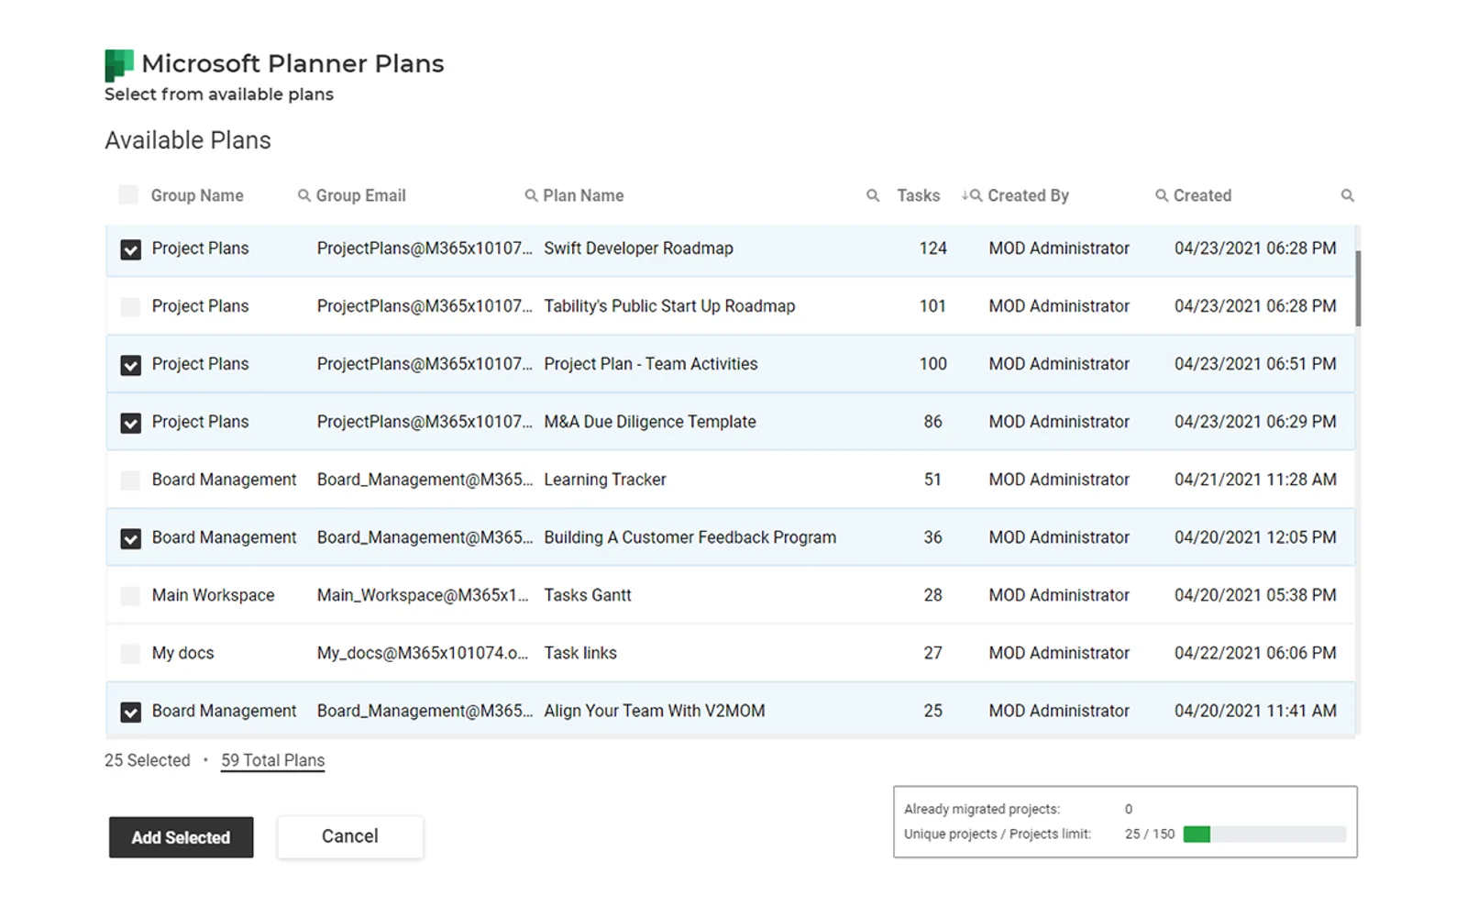This screenshot has width=1467, height=917.
Task: Click the magnifier icon left of Tasks header
Action: [873, 195]
